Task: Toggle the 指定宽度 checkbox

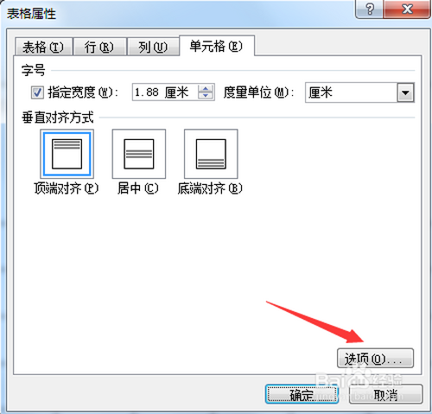Action: click(x=37, y=92)
